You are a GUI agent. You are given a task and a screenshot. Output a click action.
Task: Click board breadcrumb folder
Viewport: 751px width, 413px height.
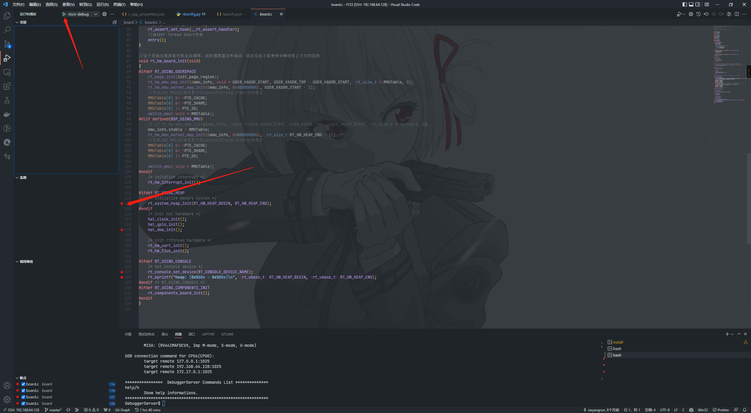128,22
